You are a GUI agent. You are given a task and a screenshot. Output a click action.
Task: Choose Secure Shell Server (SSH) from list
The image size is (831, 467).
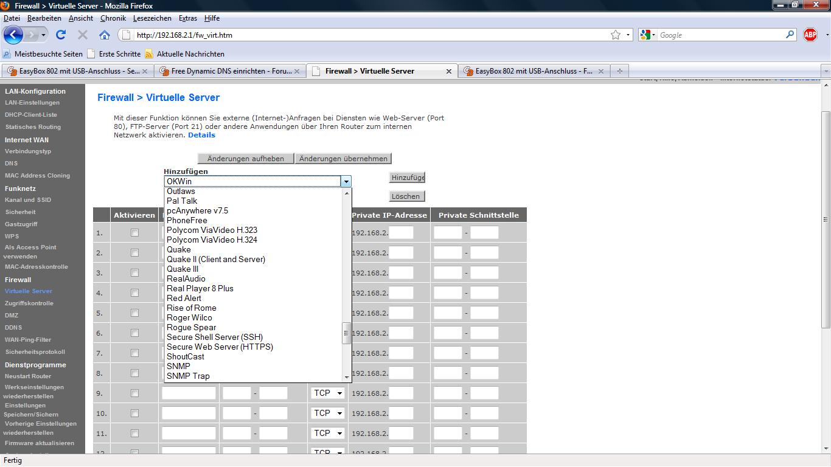pyautogui.click(x=215, y=337)
